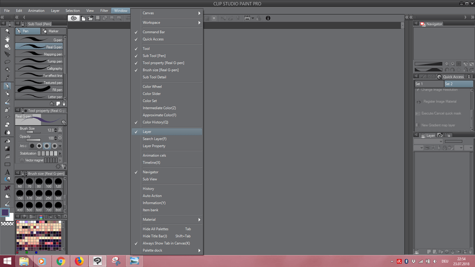Expand Stabilization options arrow
The image size is (475, 267).
coord(60,153)
